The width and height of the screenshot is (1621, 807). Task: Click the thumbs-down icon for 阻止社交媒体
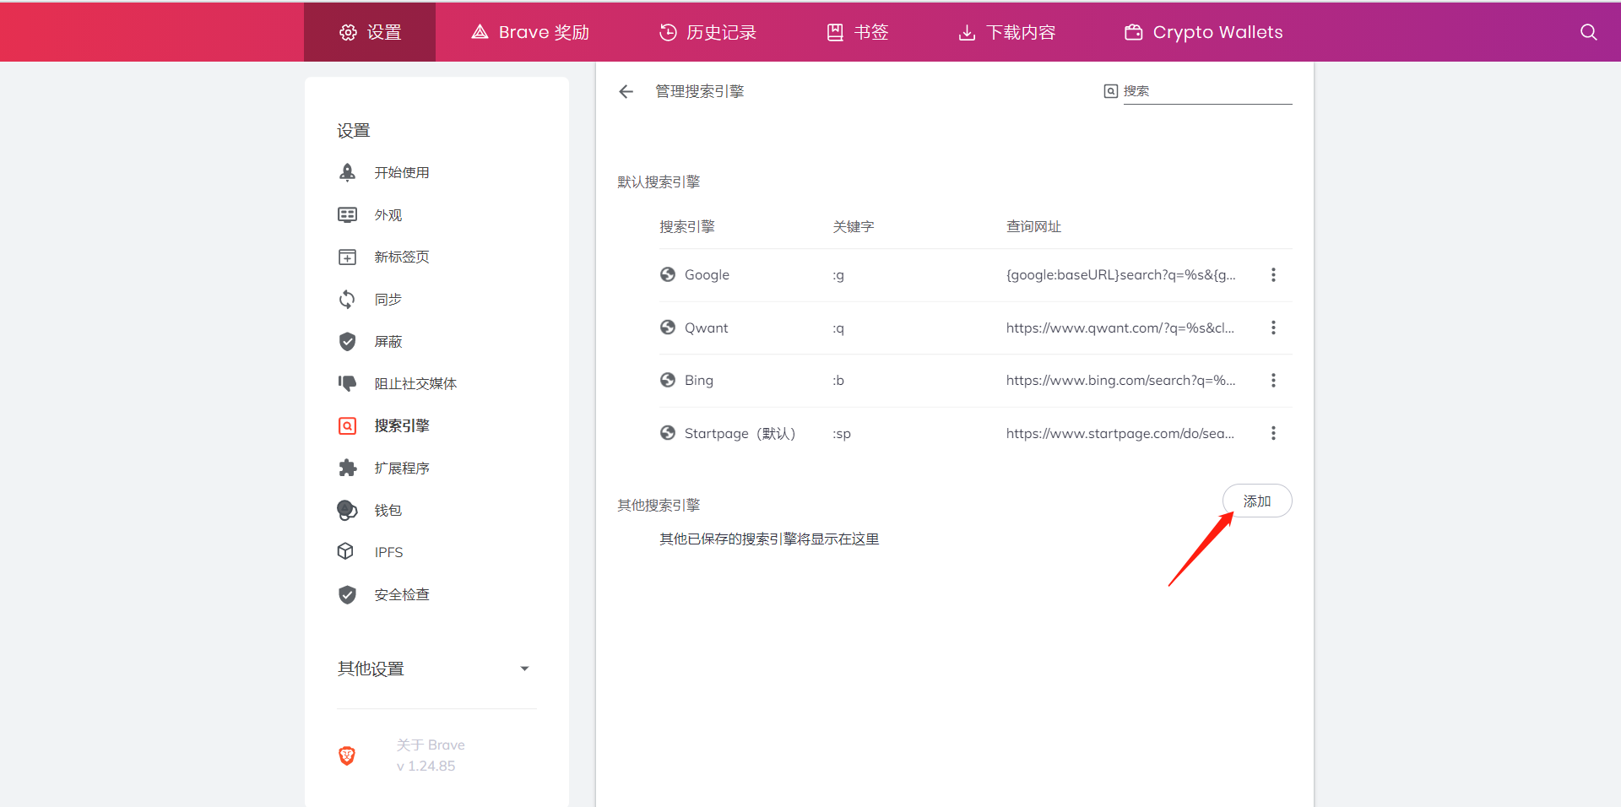[347, 383]
